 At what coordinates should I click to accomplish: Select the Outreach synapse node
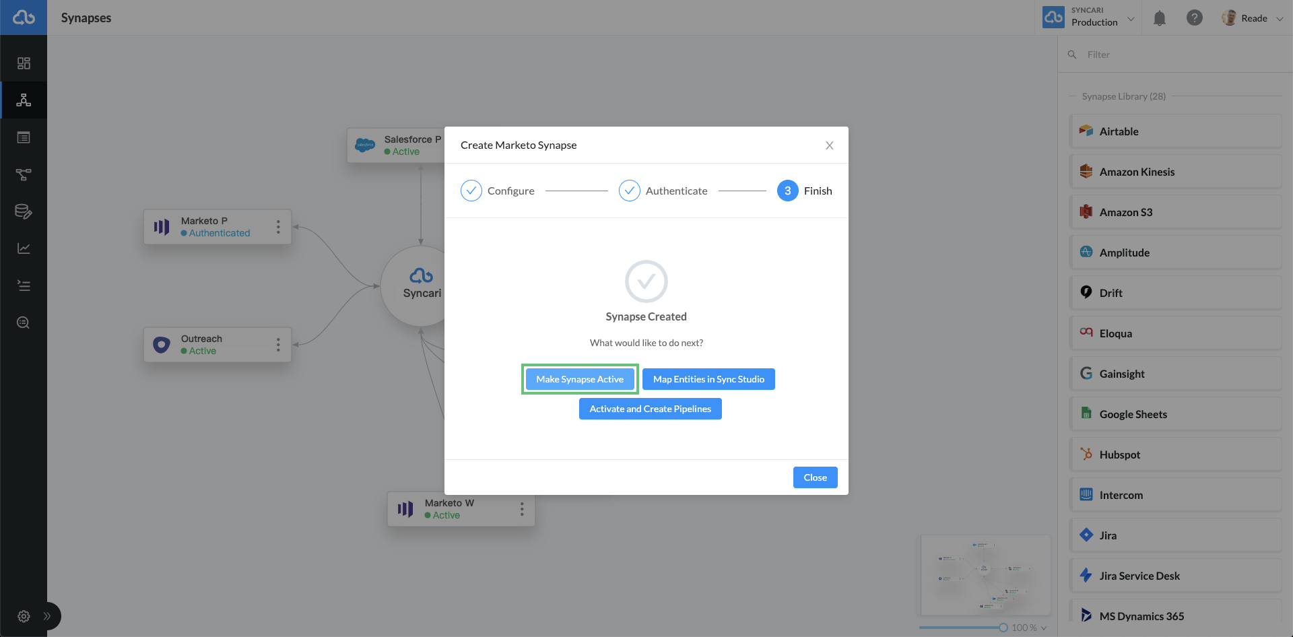tap(218, 345)
